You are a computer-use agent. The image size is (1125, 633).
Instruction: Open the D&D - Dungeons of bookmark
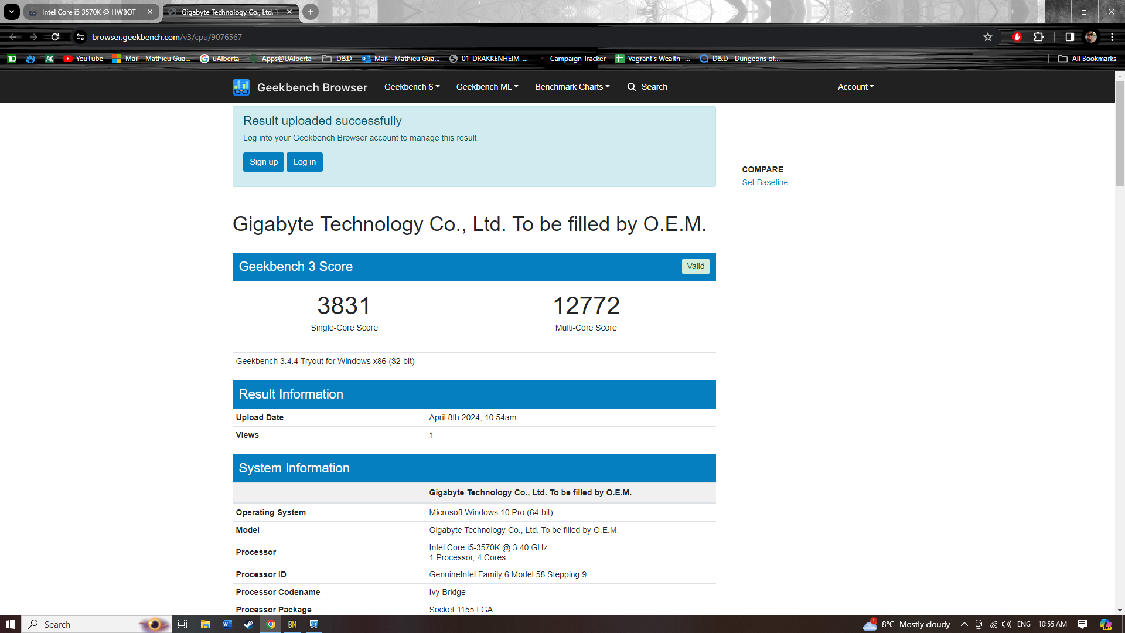point(740,59)
